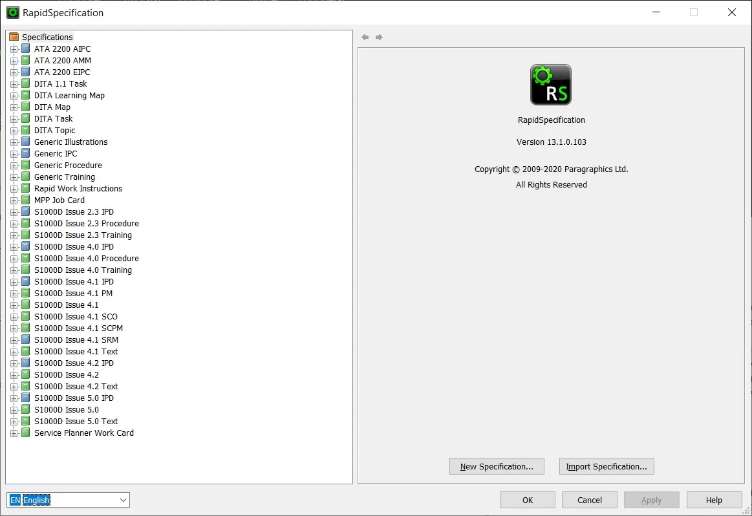Expand the Generic Procedure node
The height and width of the screenshot is (516, 752).
point(14,166)
